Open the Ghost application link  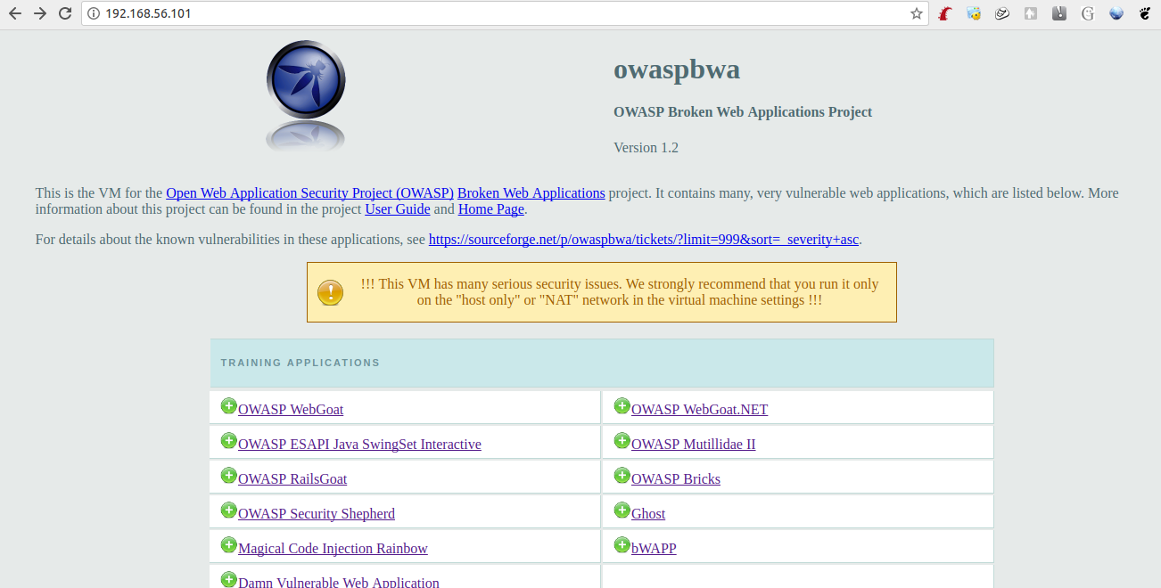click(648, 514)
